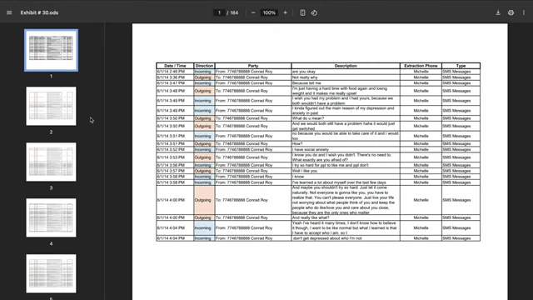This screenshot has width=533, height=300.
Task: Rotate the document counterclockwise
Action: click(314, 12)
